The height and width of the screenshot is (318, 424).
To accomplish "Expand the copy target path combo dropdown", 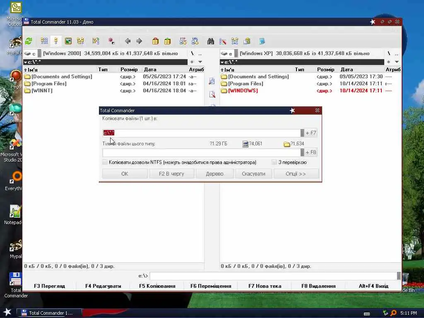I will pyautogui.click(x=302, y=133).
